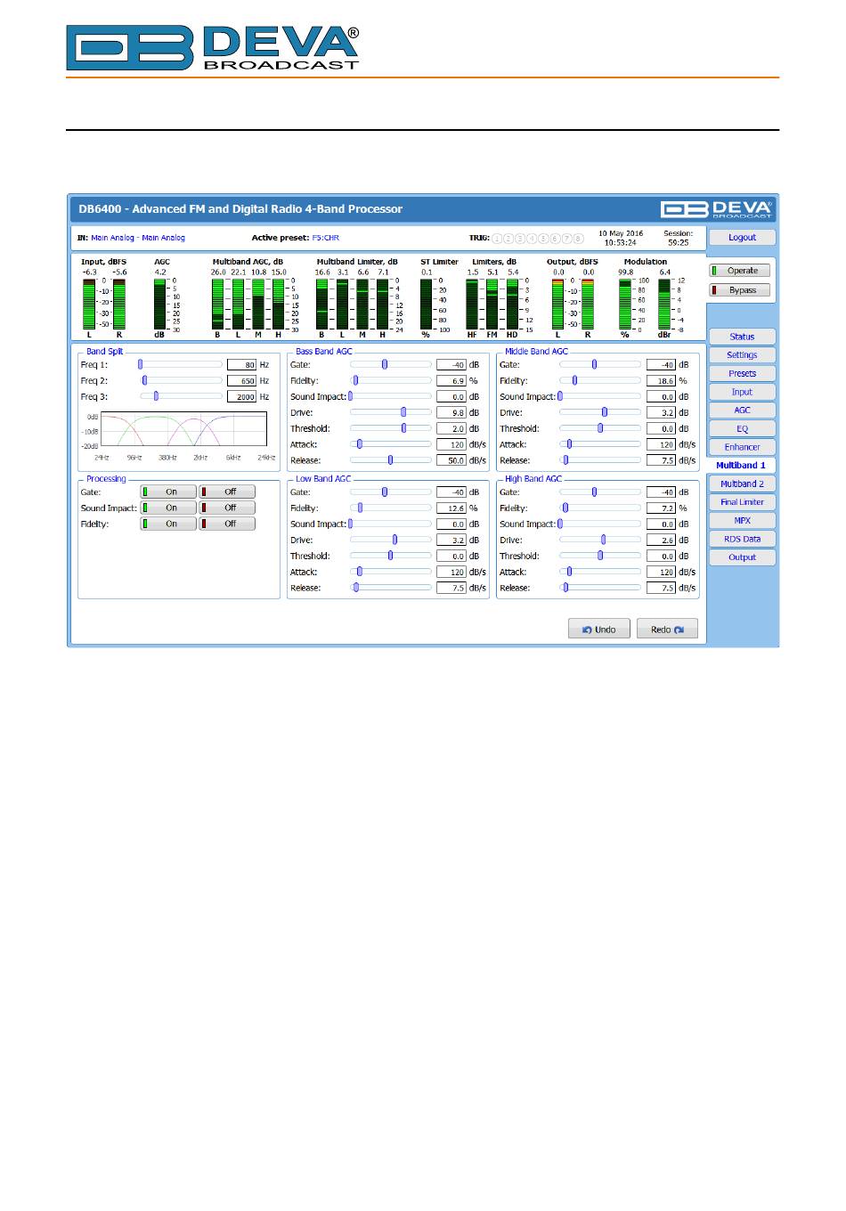Click the Bass Band AGC Release value field

click(x=451, y=461)
